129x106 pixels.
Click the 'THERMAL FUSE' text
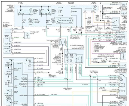(7, 36)
